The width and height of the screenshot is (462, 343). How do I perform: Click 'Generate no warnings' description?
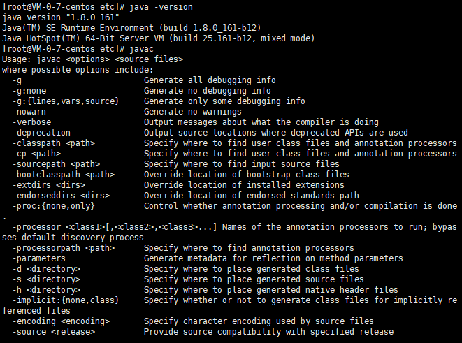point(193,112)
